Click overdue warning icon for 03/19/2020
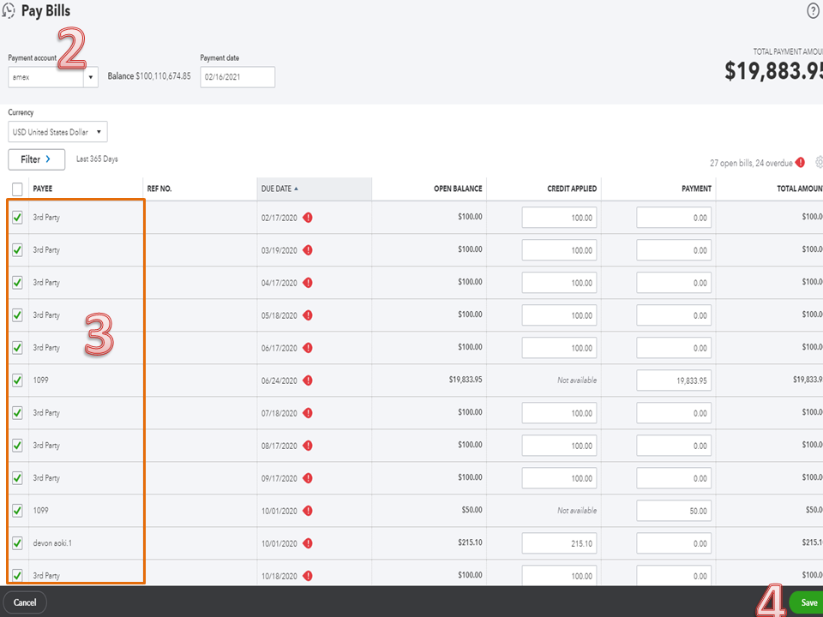The width and height of the screenshot is (823, 617). pos(308,250)
